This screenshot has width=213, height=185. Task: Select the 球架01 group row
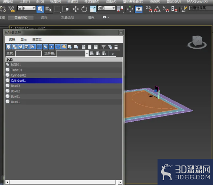click(x=66, y=65)
